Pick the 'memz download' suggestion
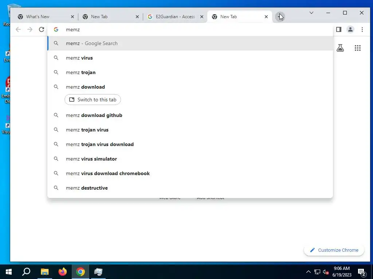 tap(190, 87)
